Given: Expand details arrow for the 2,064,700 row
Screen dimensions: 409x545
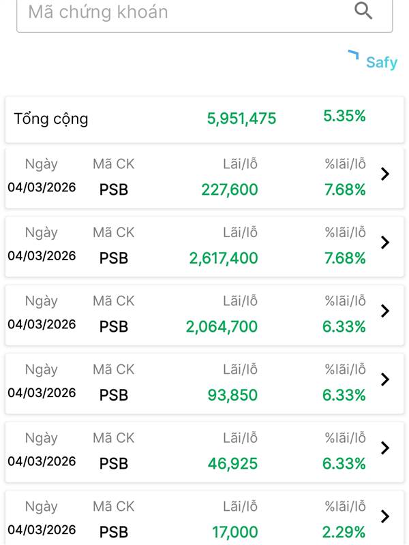Looking at the screenshot, I should [x=385, y=311].
